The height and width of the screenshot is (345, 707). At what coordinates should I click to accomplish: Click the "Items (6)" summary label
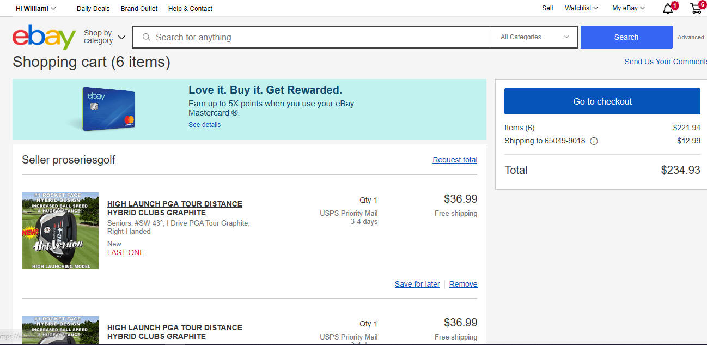[520, 128]
